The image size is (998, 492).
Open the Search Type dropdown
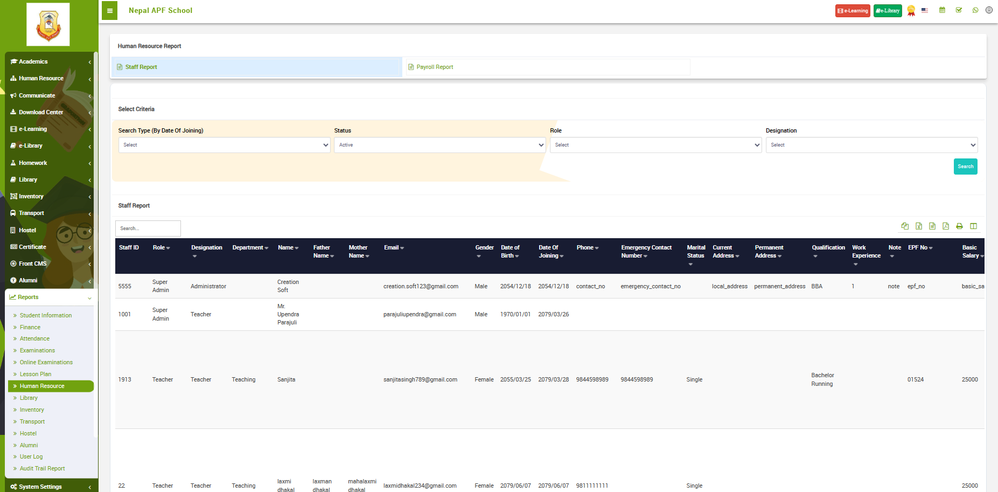point(224,145)
